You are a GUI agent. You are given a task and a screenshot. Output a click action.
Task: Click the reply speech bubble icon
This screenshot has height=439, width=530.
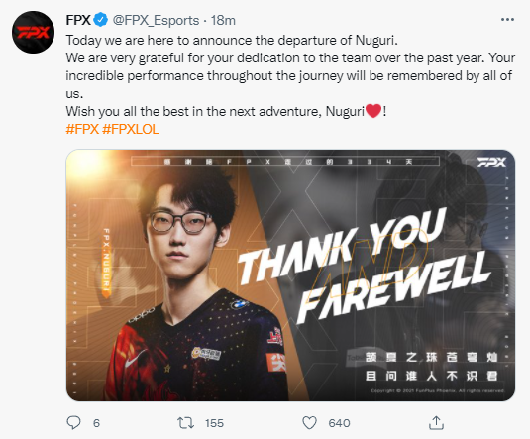pyautogui.click(x=73, y=423)
